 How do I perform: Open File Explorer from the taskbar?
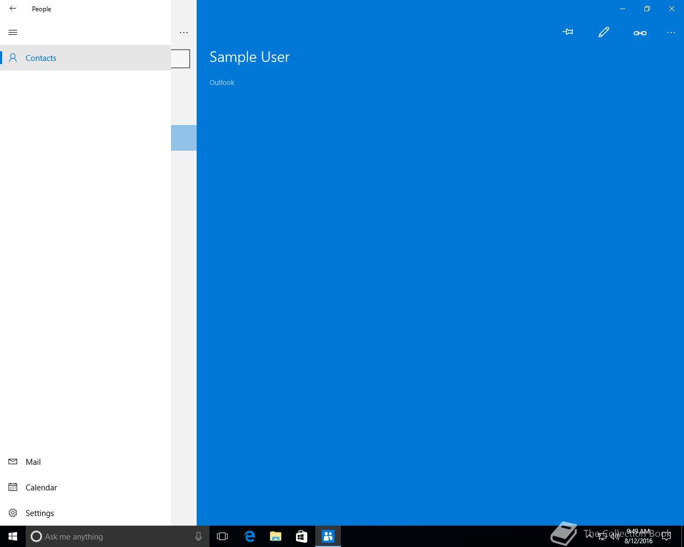click(276, 536)
